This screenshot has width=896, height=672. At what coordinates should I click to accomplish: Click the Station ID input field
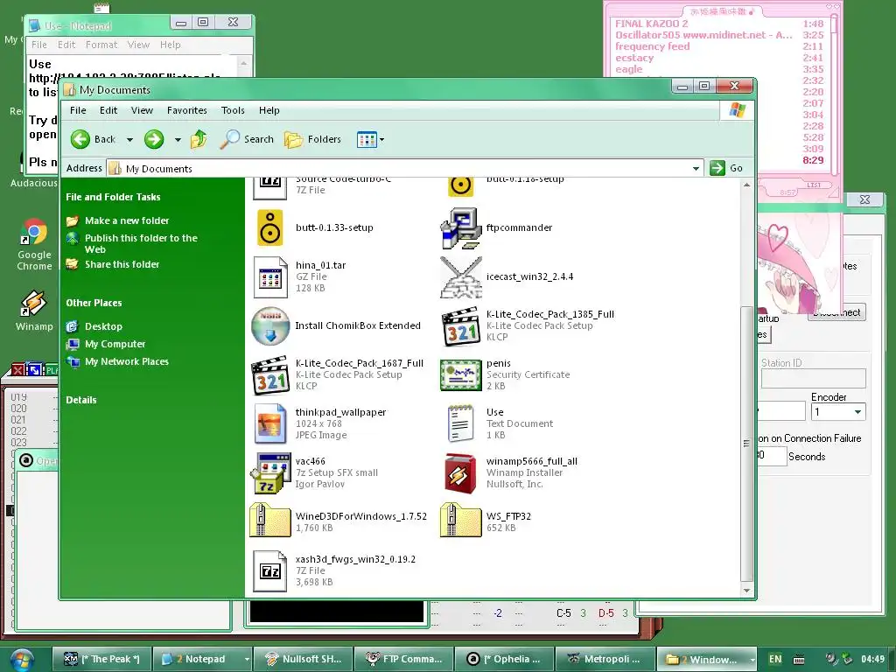[x=813, y=378]
